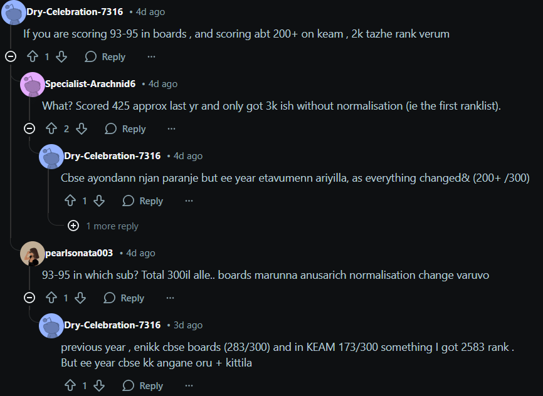This screenshot has width=543, height=396.
Task: Downvote Specialist-Arachnid6's comment about scoring 425
Action: tap(80, 128)
